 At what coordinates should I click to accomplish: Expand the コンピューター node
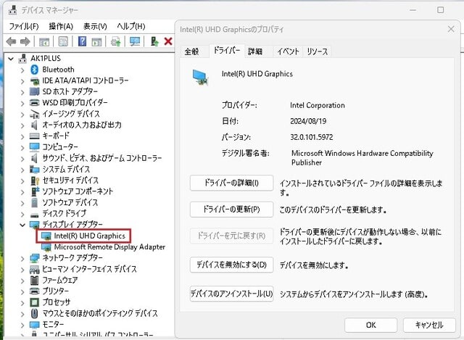[x=22, y=147]
